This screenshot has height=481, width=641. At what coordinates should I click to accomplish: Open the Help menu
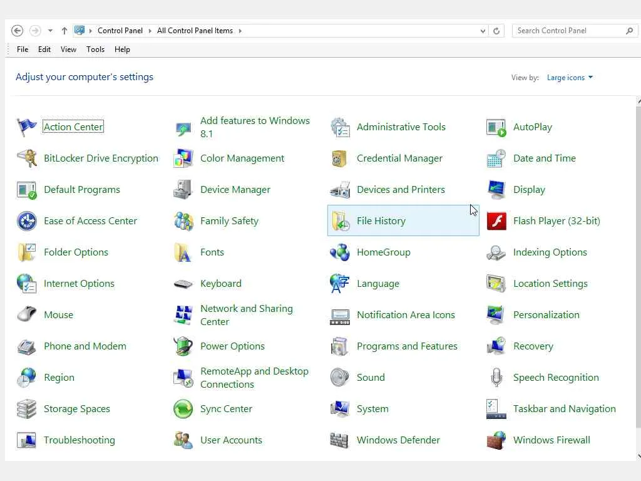pos(122,49)
